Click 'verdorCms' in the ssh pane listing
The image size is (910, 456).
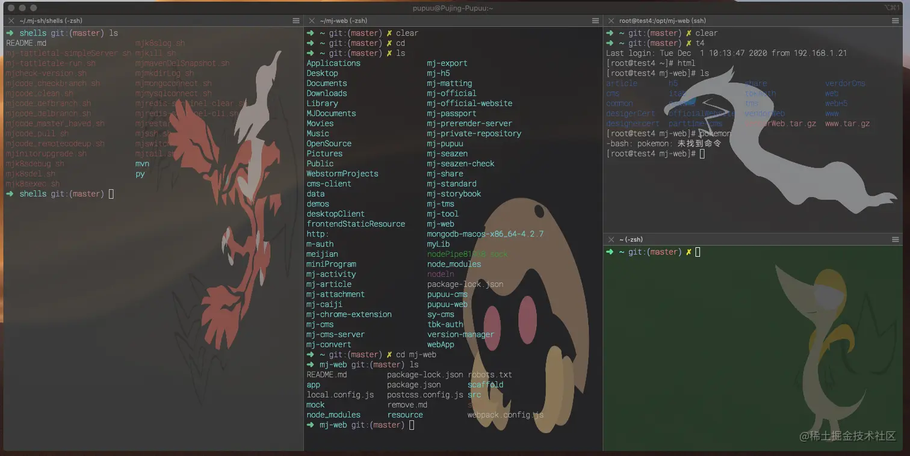(x=845, y=84)
